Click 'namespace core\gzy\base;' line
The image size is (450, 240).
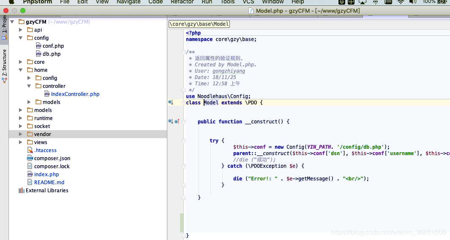(x=221, y=39)
